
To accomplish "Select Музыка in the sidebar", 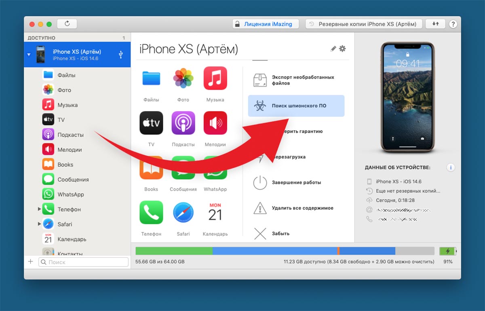I will point(78,105).
